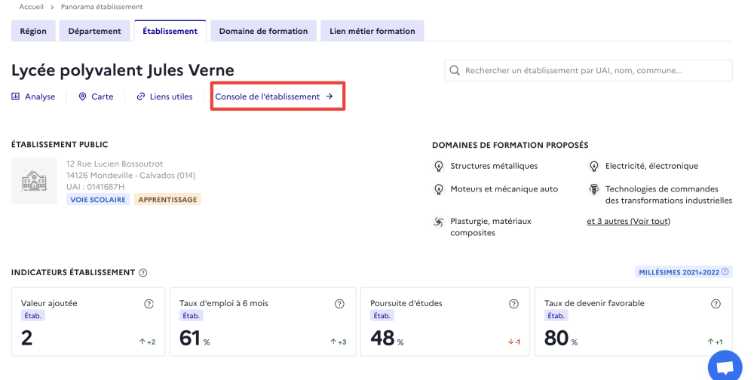Open help icon beside Indicateurs établissement
The height and width of the screenshot is (380, 754).
[143, 273]
